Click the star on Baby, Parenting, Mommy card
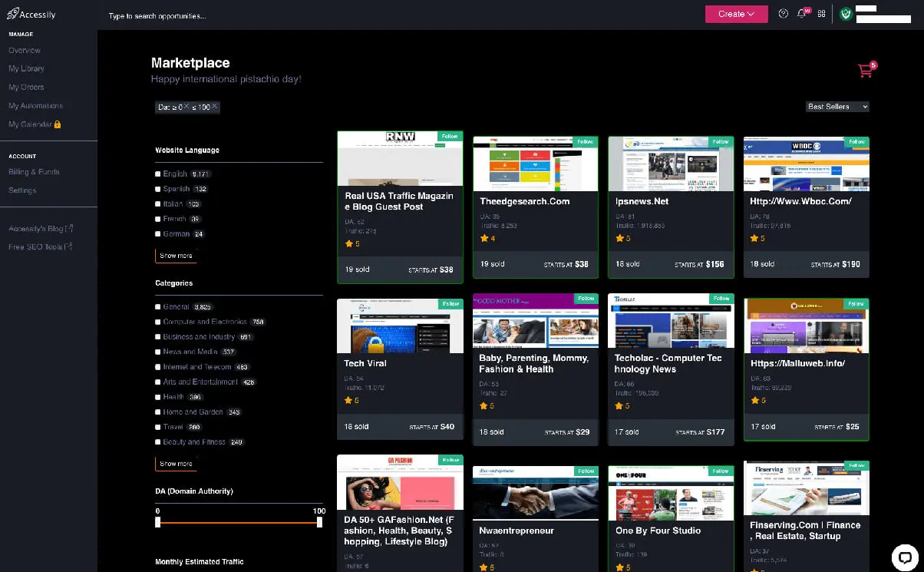 (x=483, y=405)
